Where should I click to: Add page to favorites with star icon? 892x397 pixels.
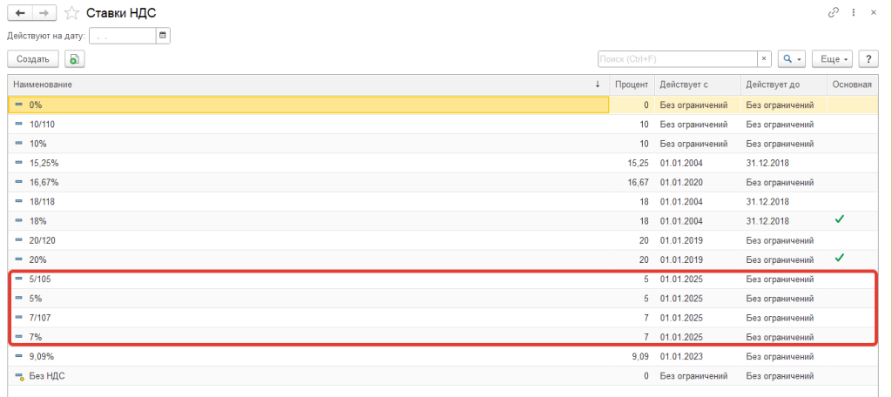pyautogui.click(x=72, y=12)
